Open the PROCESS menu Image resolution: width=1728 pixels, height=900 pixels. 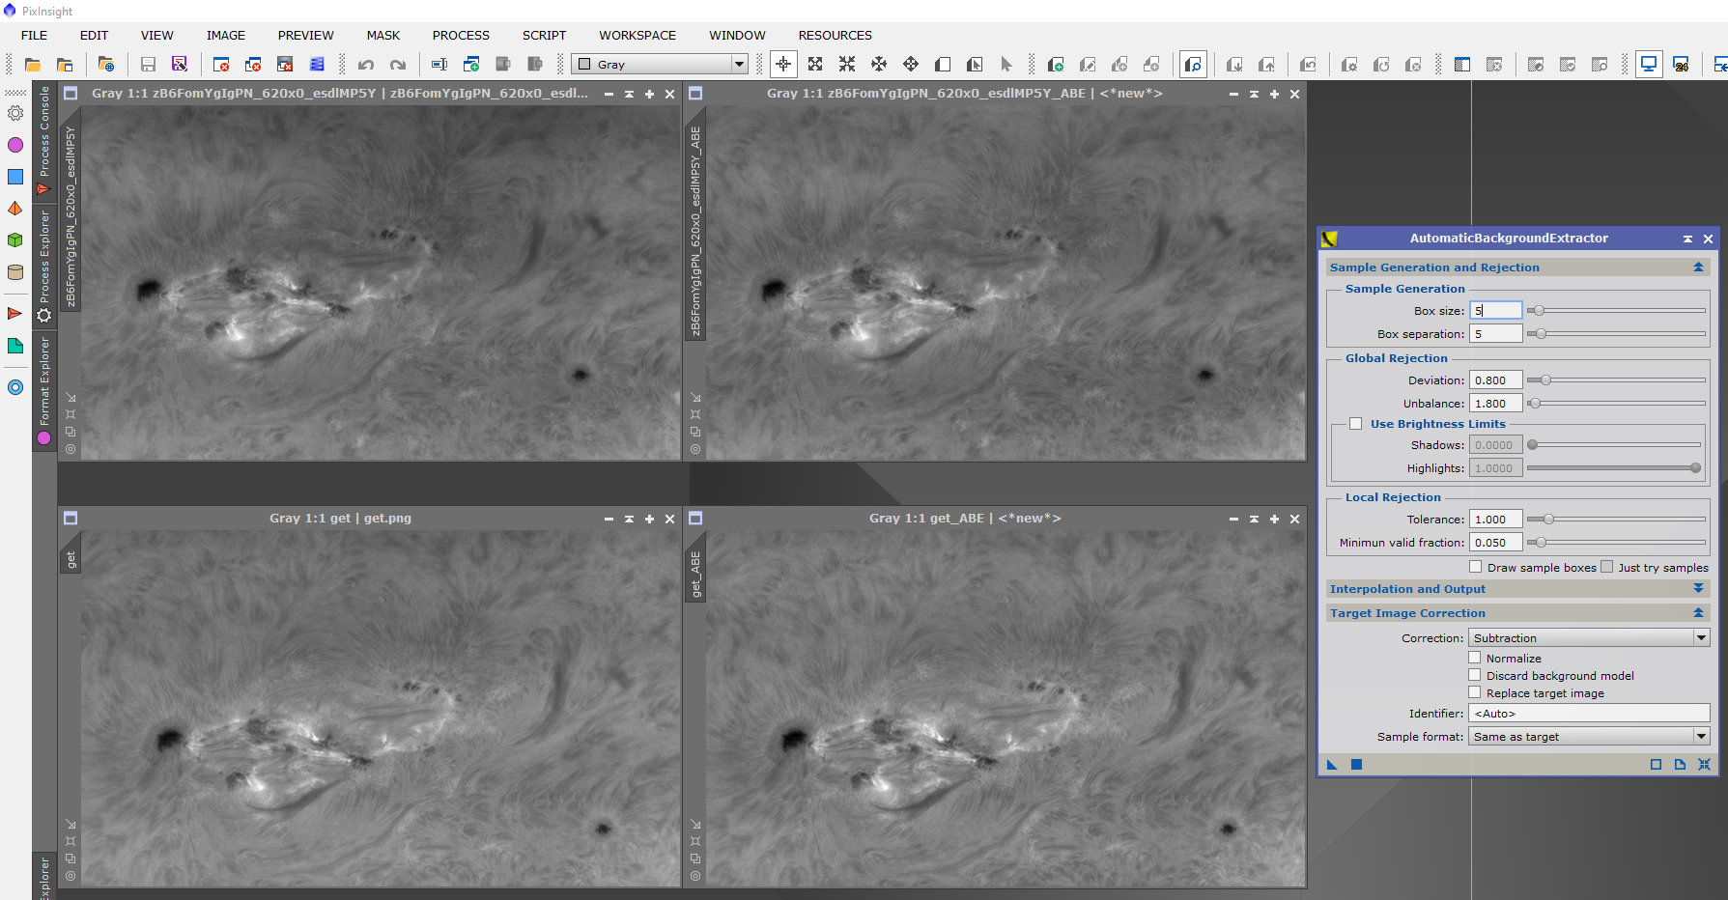tap(461, 35)
